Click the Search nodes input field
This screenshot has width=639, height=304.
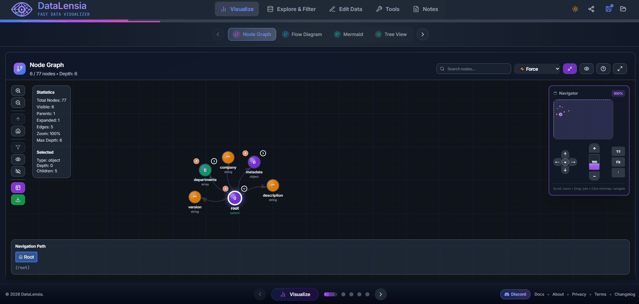click(x=474, y=69)
